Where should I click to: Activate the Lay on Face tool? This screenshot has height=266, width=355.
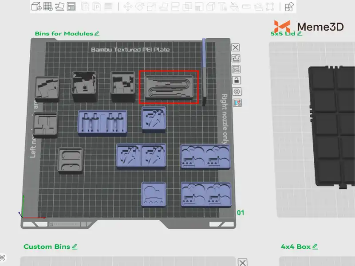click(x=163, y=7)
